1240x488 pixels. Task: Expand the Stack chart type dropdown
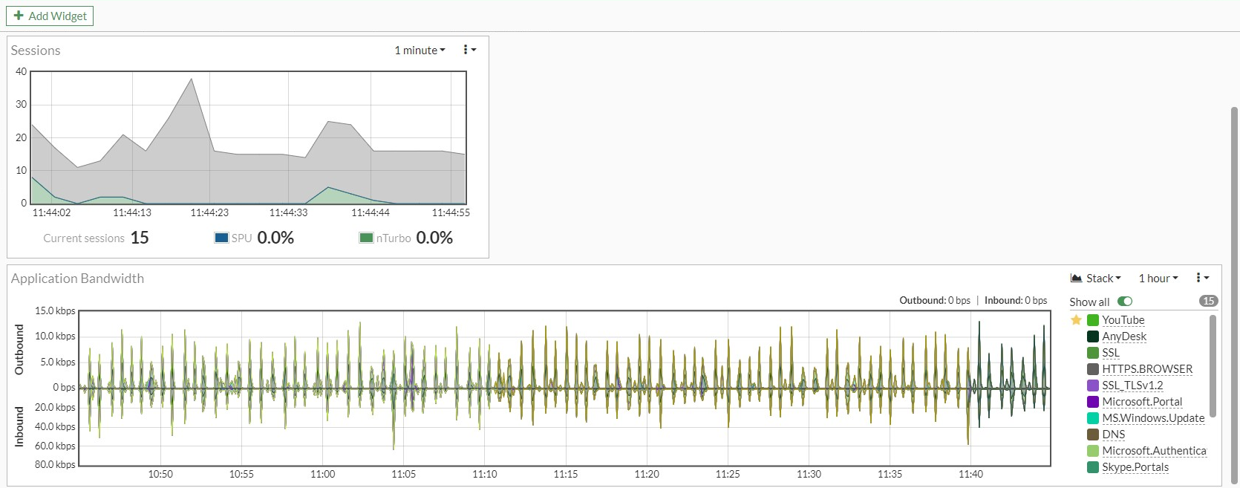(x=1096, y=279)
